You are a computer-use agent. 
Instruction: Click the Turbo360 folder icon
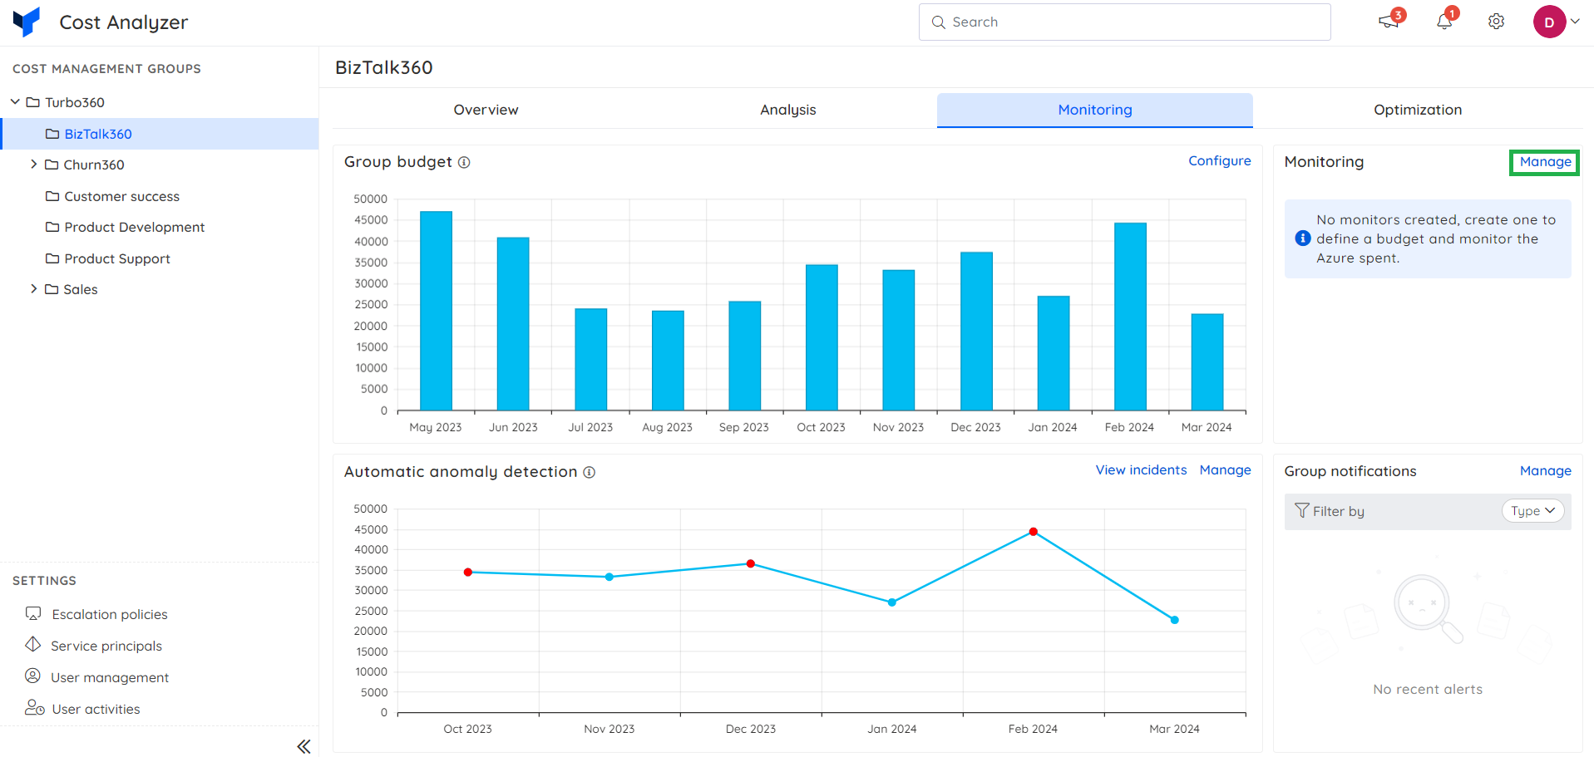[x=33, y=102]
